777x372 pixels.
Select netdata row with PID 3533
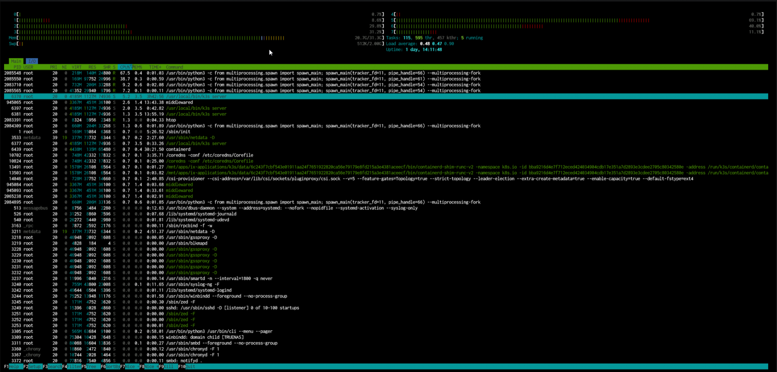point(386,138)
